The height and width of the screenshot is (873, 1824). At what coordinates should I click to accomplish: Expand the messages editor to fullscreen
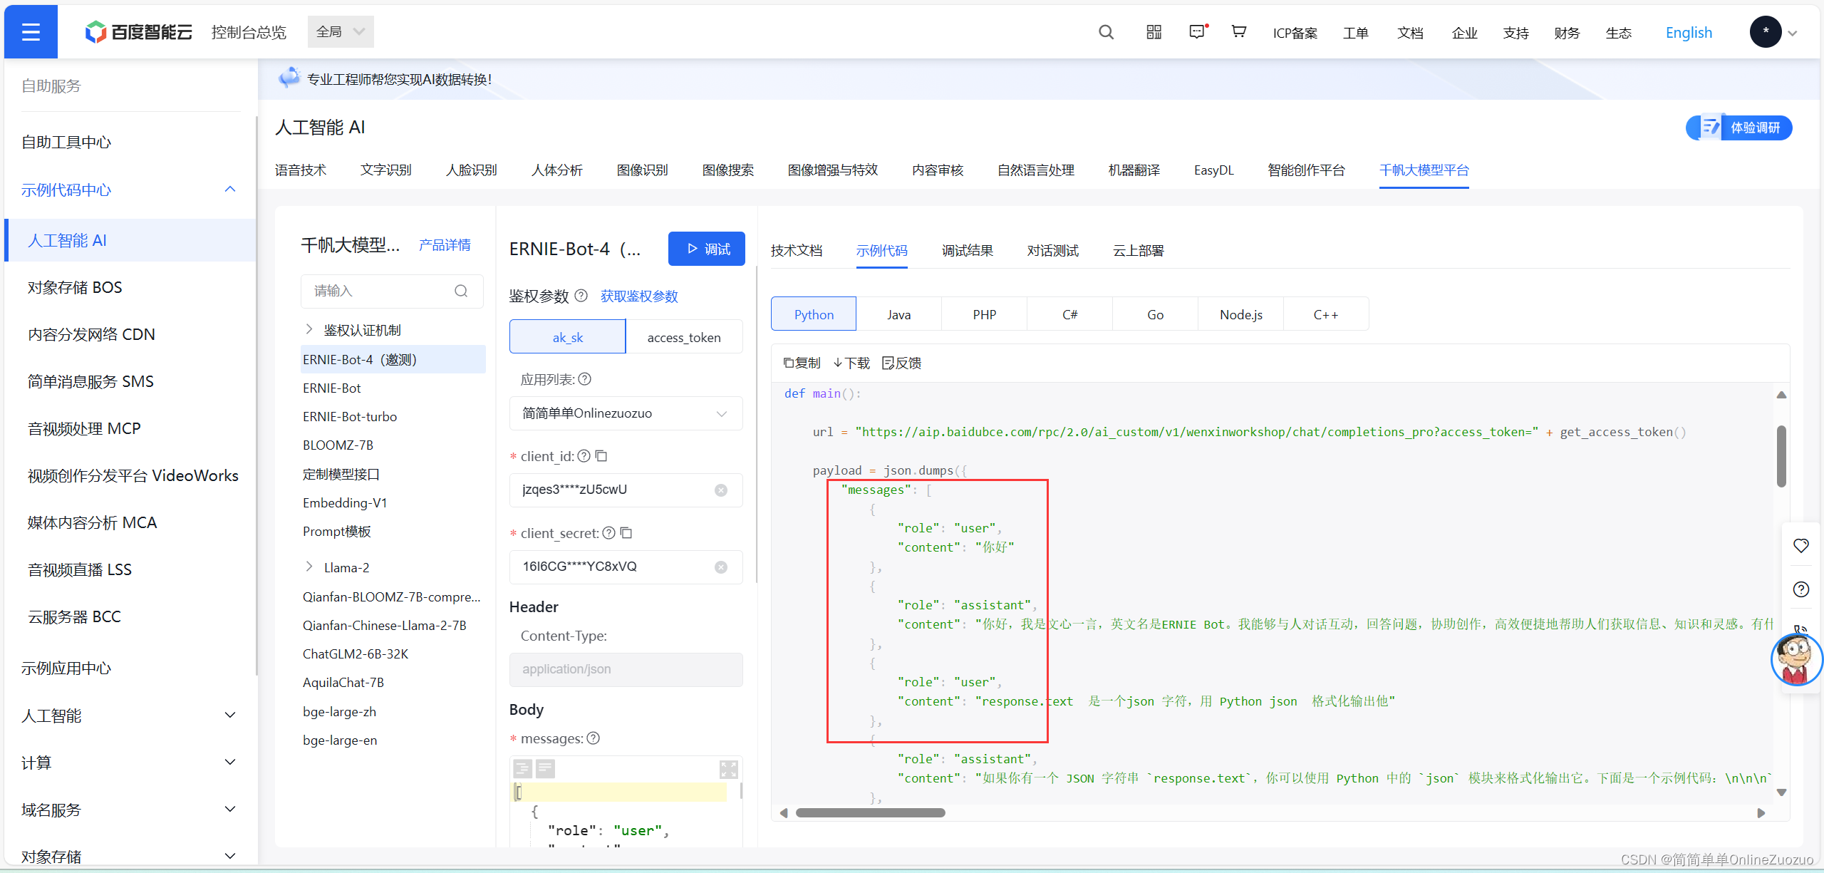[x=728, y=769]
